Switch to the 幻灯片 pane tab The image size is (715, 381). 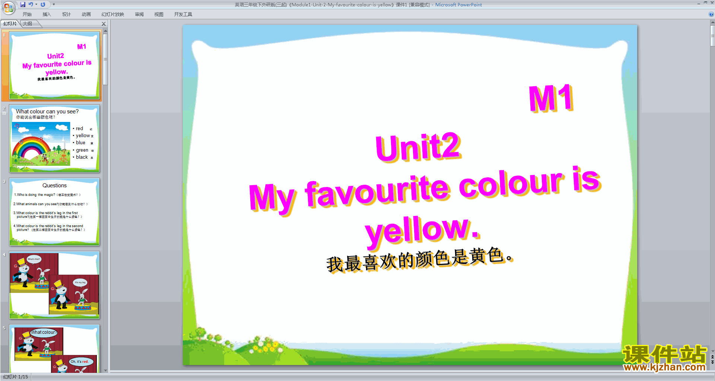tap(10, 24)
